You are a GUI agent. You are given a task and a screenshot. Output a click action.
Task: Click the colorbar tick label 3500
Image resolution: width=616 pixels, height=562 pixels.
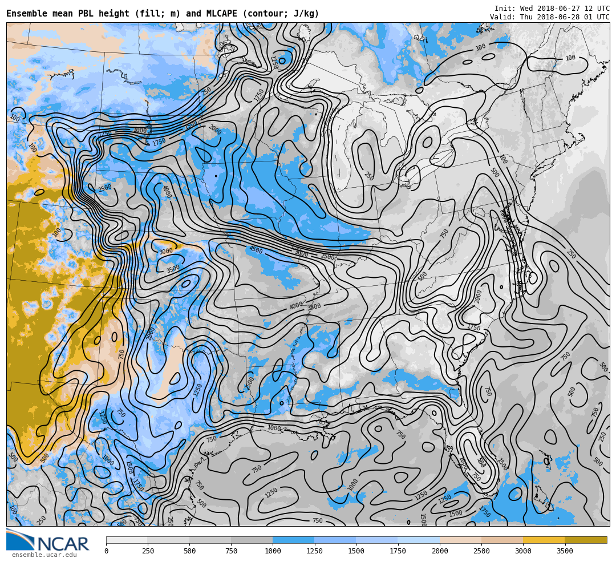565,551
